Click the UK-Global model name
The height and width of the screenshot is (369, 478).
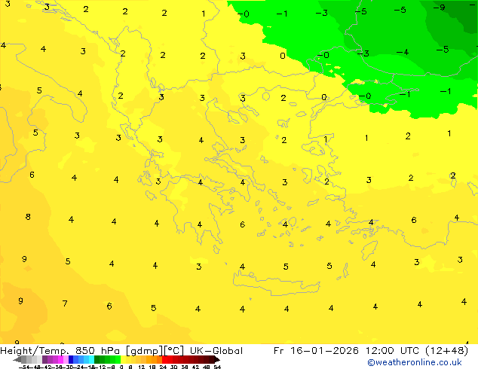tap(216, 351)
